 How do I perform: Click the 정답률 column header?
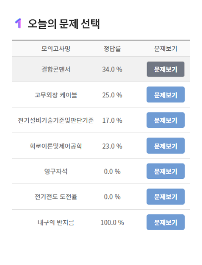(112, 49)
